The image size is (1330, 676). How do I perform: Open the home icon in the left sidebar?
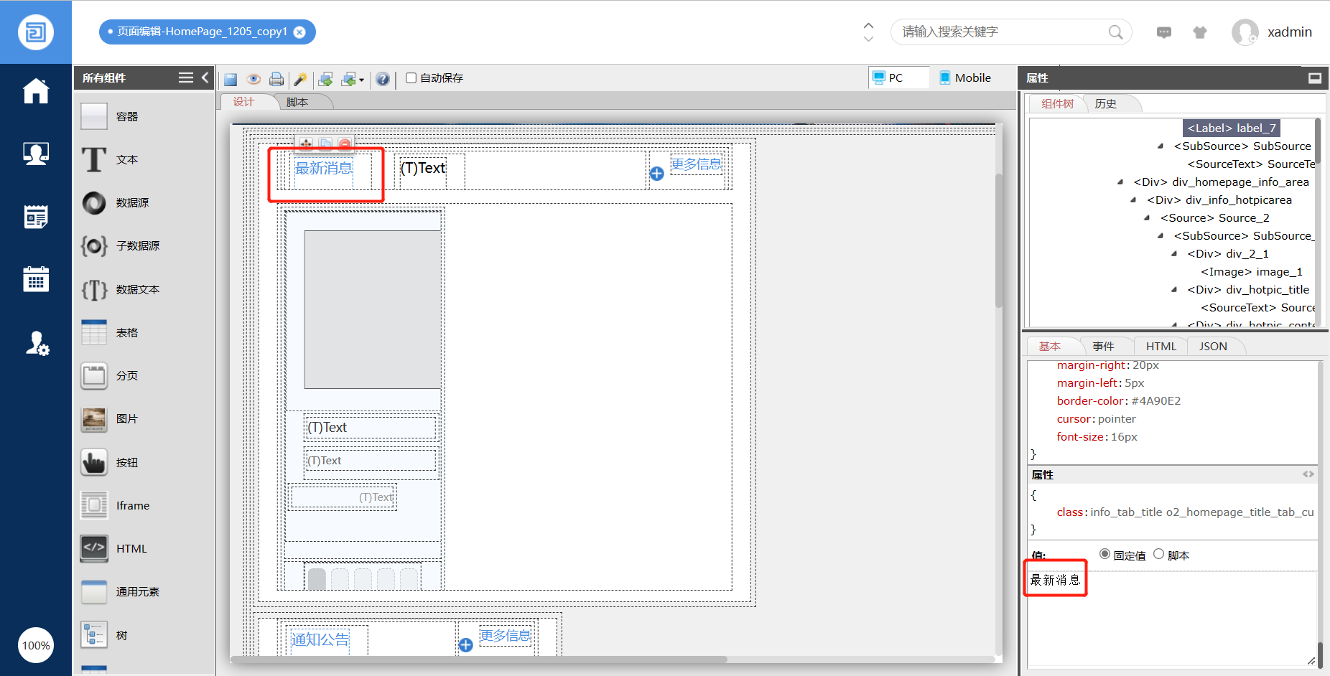(36, 91)
